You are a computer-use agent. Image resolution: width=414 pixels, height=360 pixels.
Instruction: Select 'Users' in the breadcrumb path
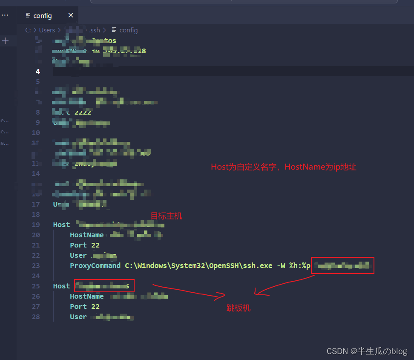(47, 30)
